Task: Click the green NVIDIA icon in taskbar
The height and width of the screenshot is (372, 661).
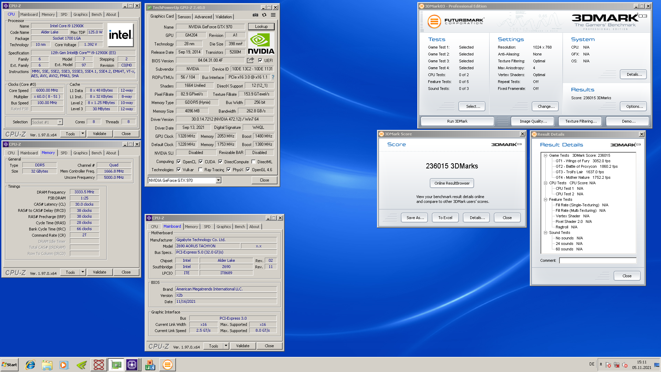Action: tap(81, 365)
